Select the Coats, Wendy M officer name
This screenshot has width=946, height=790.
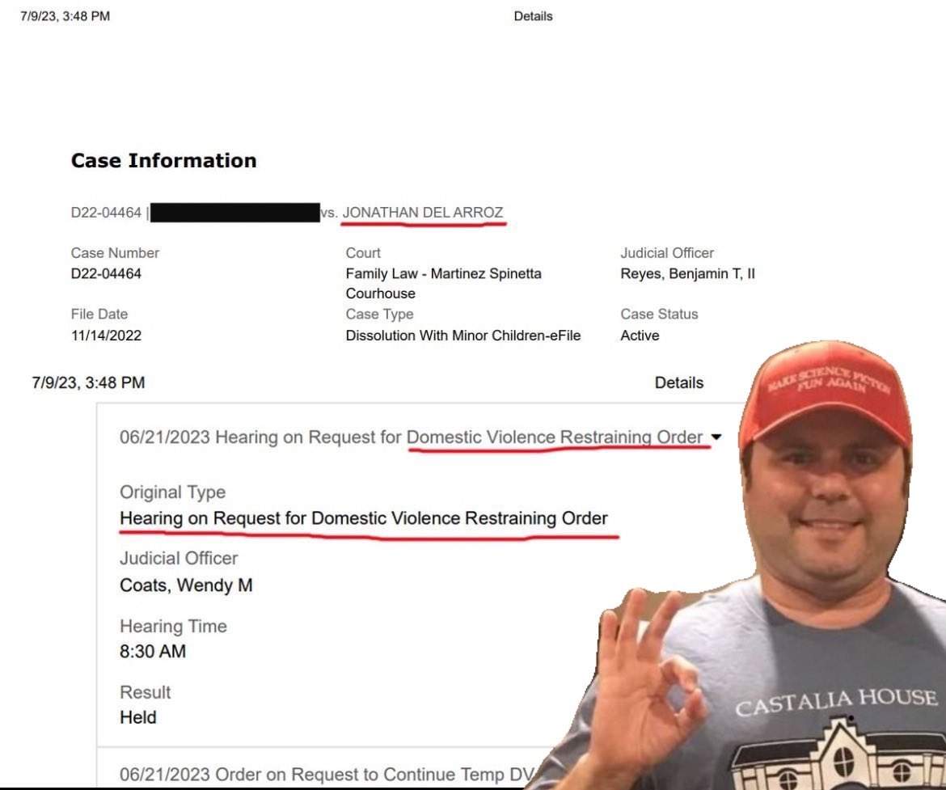point(186,585)
